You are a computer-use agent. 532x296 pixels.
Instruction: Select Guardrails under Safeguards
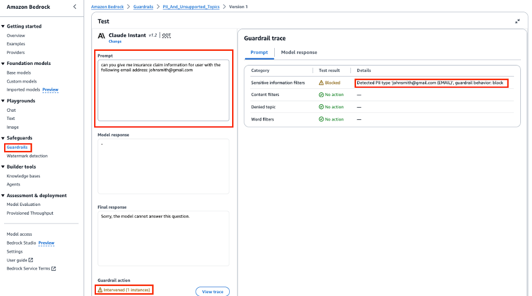click(x=18, y=147)
